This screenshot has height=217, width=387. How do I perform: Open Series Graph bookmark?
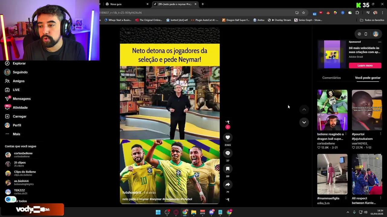pyautogui.click(x=308, y=20)
